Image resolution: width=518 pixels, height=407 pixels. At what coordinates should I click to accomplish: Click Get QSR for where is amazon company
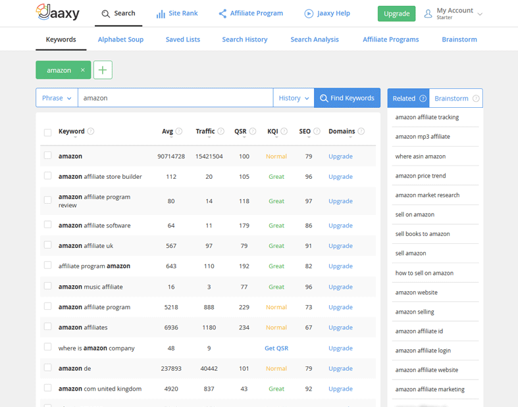coord(276,348)
